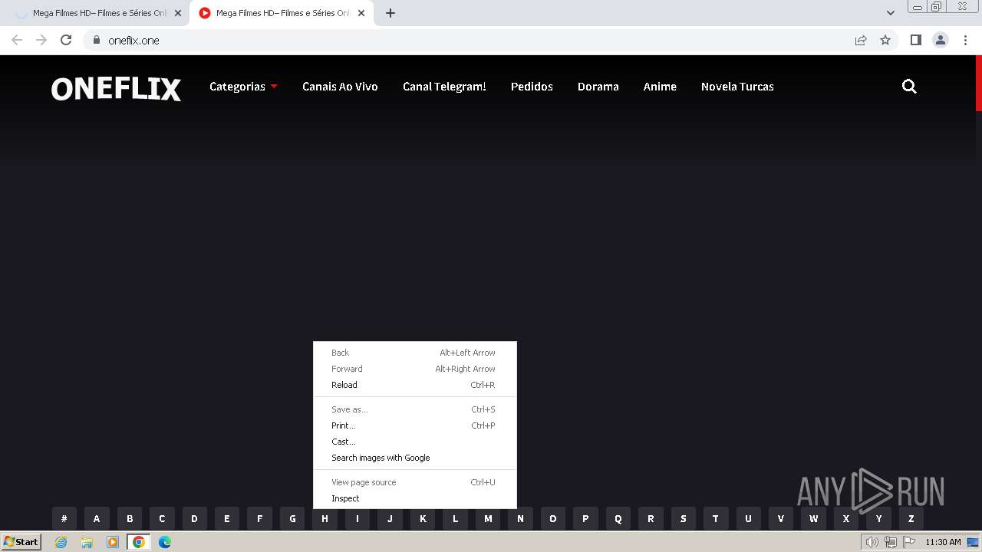Bookmark this page with the star icon
This screenshot has width=982, height=552.
coord(885,40)
